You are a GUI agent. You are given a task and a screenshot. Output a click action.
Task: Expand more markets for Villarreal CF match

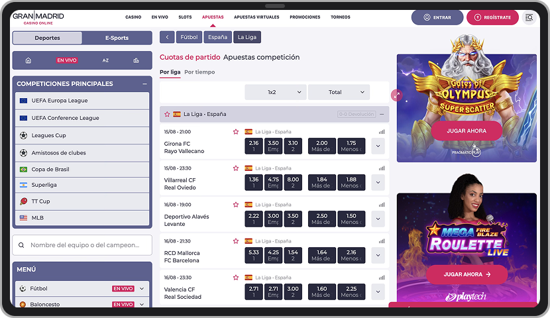(x=378, y=182)
